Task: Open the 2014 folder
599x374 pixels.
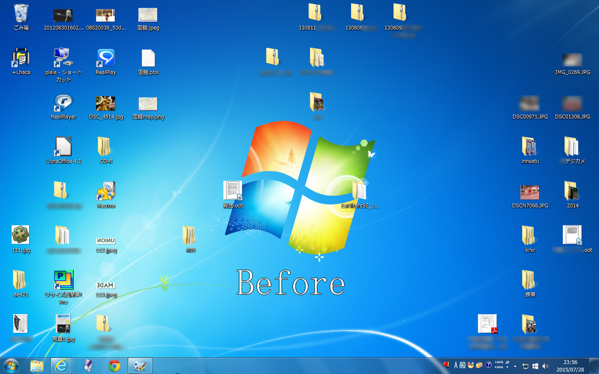Action: pyautogui.click(x=571, y=191)
